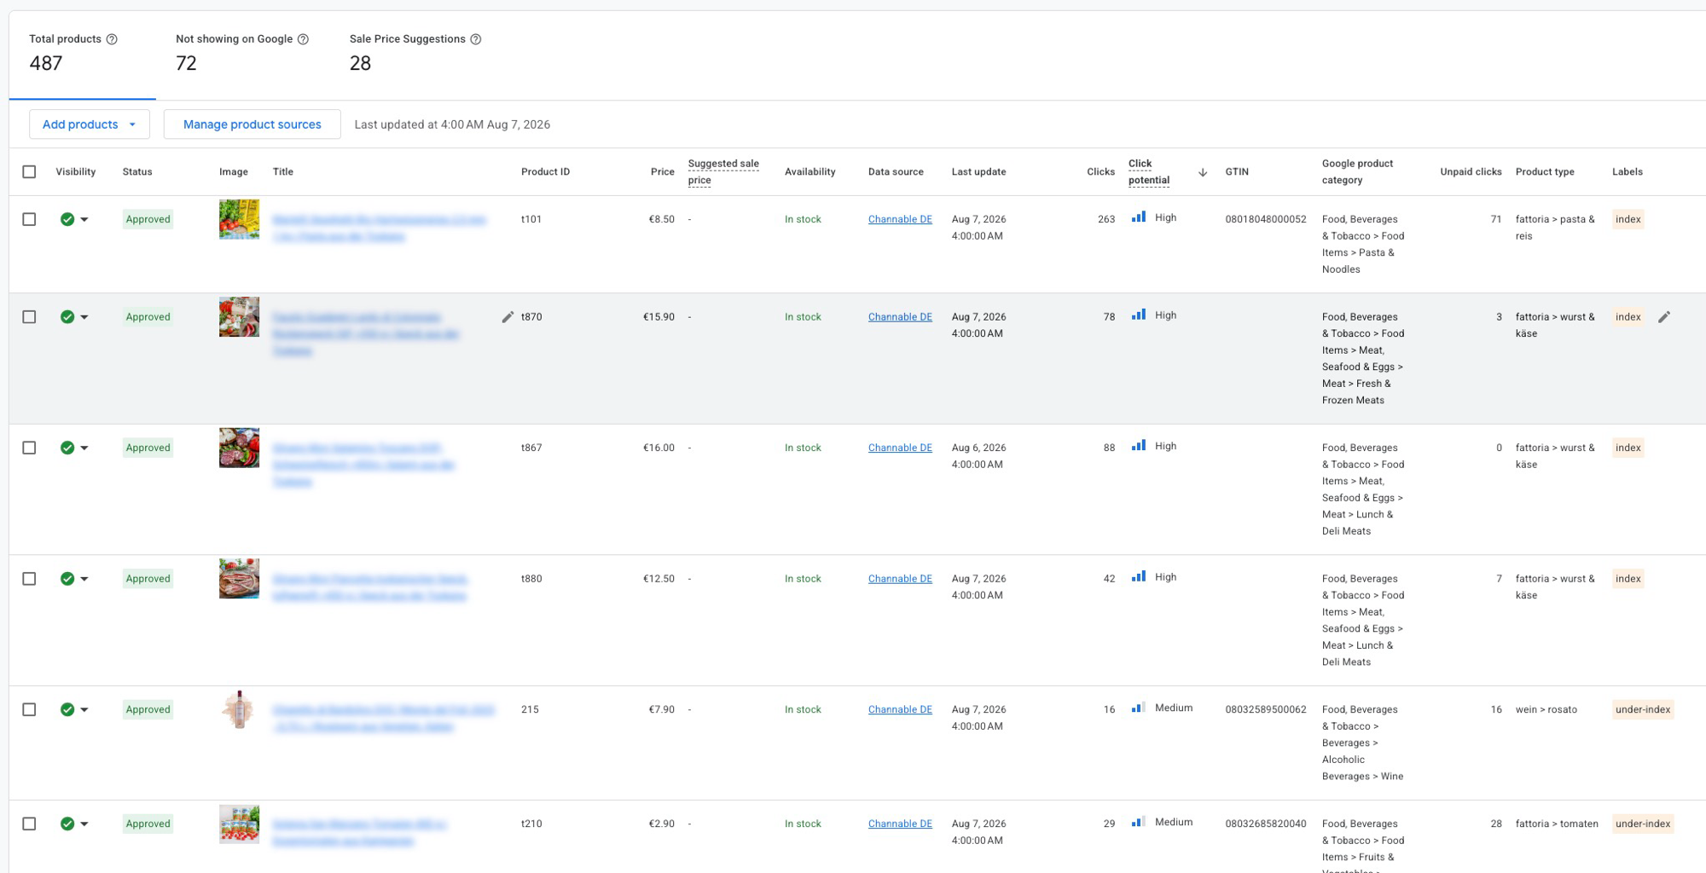
Task: Click green visibility check for product t101
Action: click(x=67, y=220)
